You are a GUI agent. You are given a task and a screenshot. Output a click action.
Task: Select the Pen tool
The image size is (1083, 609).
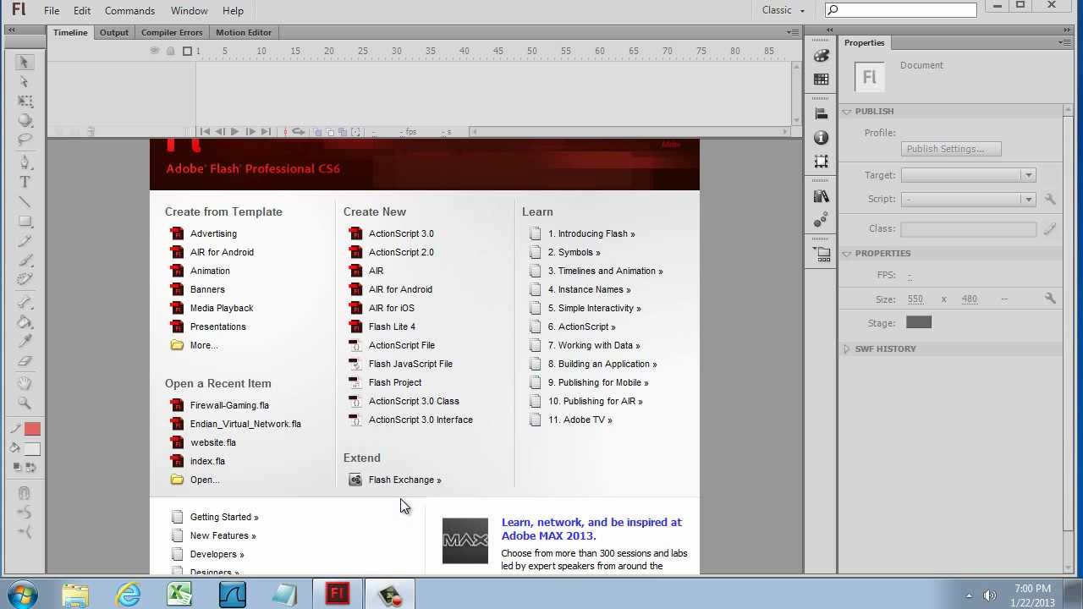25,162
